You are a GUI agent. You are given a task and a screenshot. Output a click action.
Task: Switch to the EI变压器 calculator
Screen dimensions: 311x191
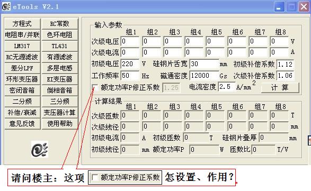pyautogui.click(x=59, y=79)
